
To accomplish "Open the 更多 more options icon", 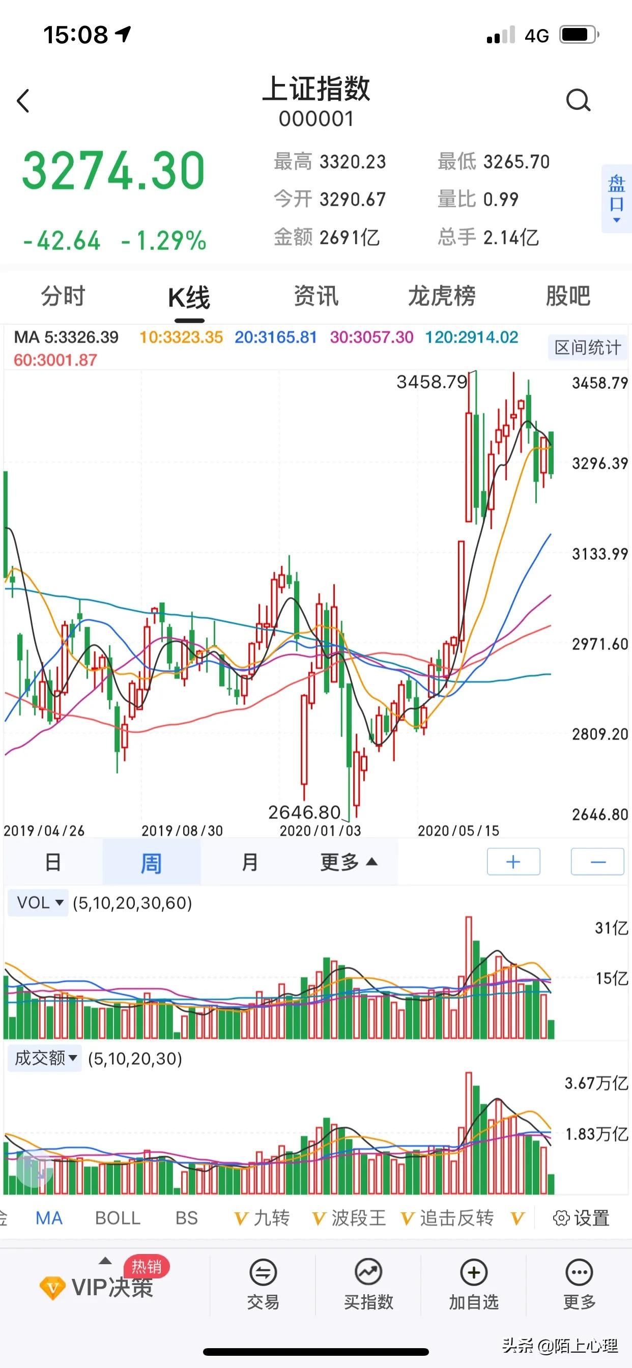I will click(x=579, y=1273).
